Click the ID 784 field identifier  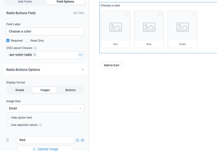78,13
